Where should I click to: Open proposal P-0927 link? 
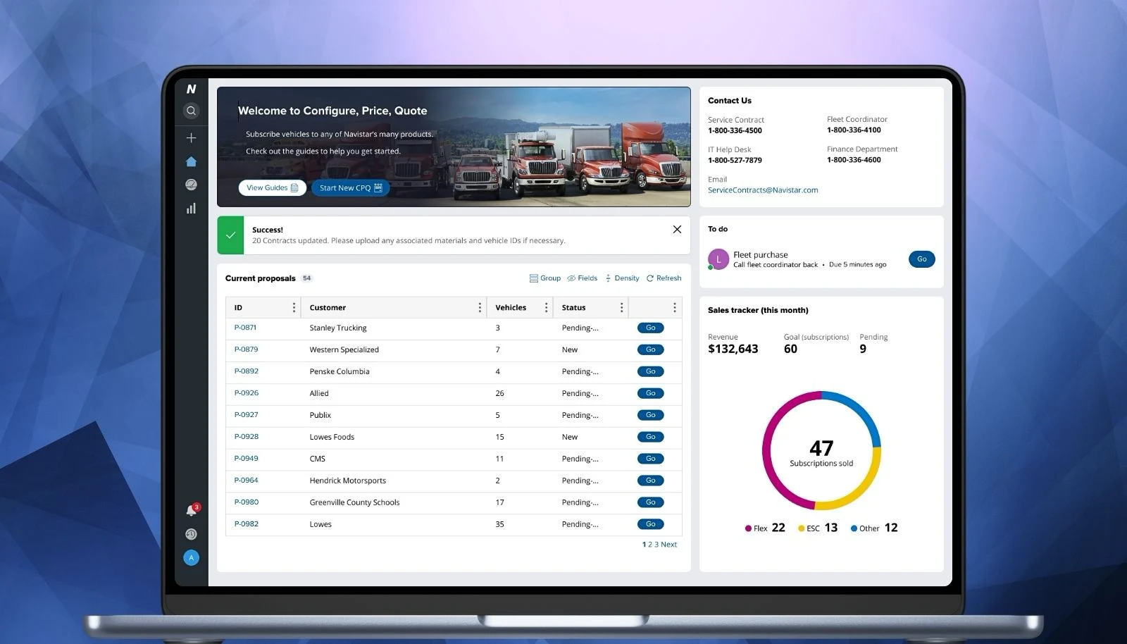(246, 415)
